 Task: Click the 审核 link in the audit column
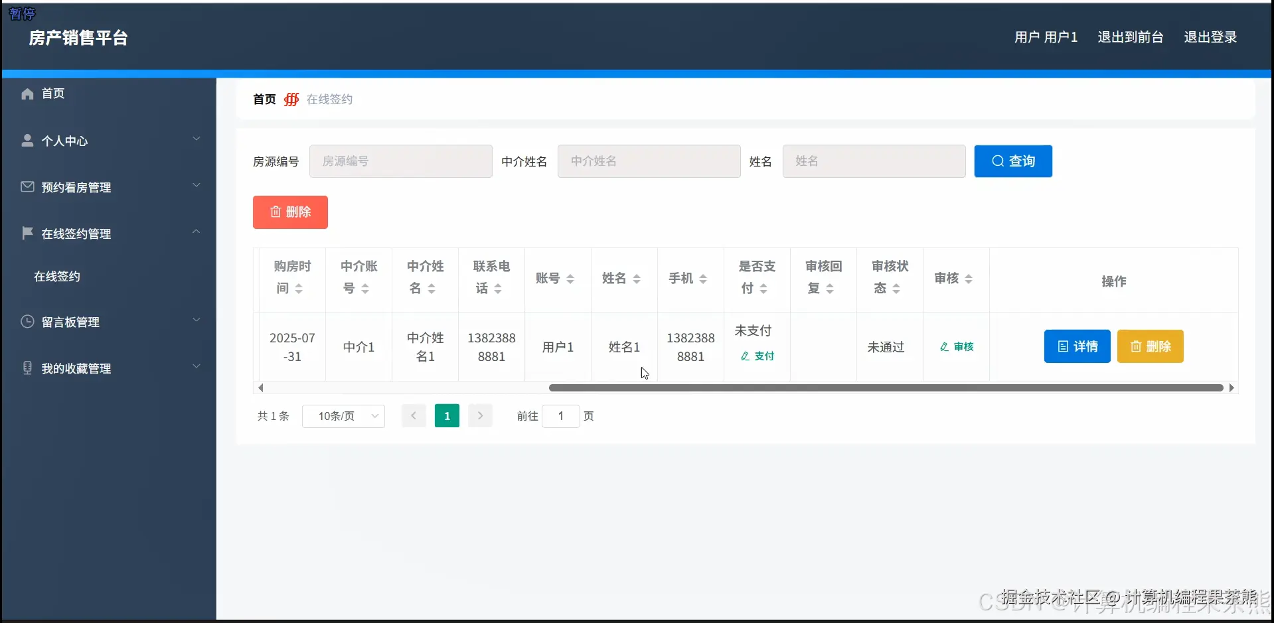pyautogui.click(x=956, y=346)
